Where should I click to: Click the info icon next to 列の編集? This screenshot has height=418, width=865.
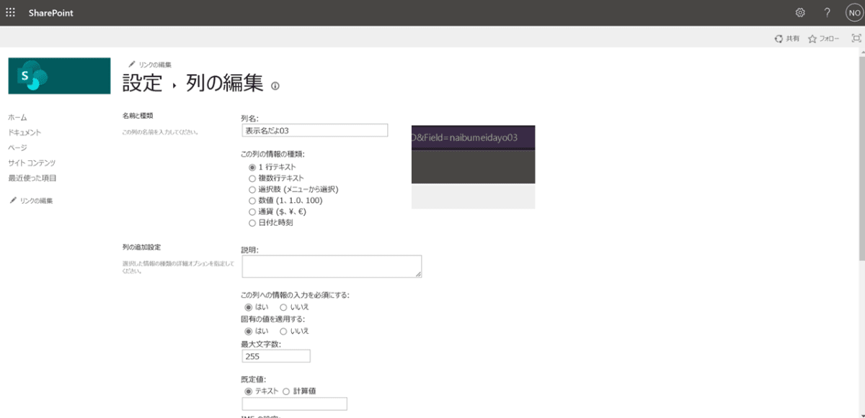coord(275,86)
